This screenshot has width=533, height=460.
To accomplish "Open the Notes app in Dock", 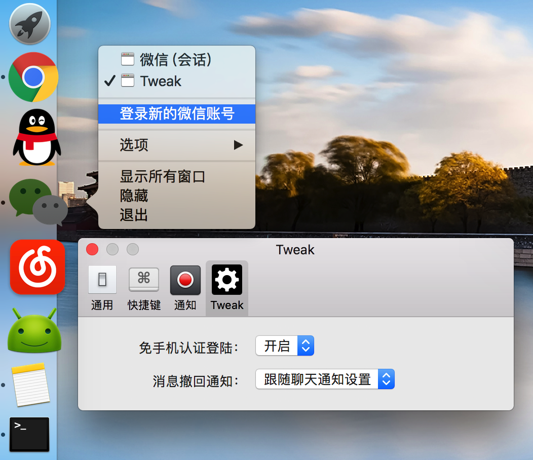I will pos(30,384).
